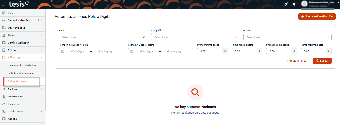Expand Pólizas chevron
Image resolution: width=340 pixels, height=125 pixels.
[42, 50]
